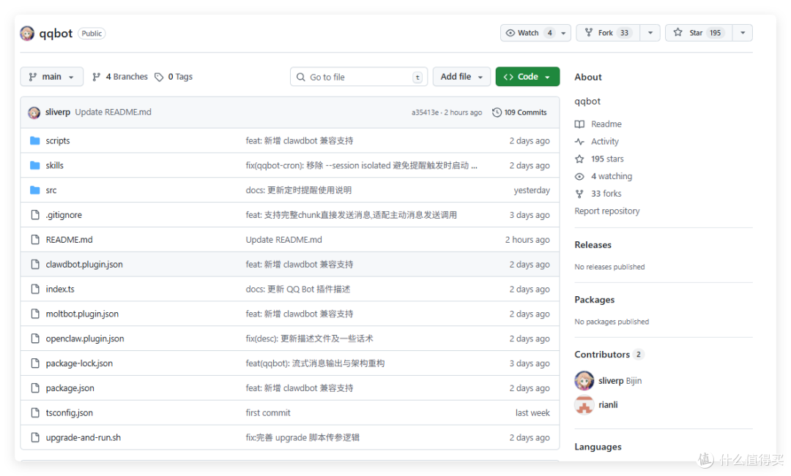
Task: Open the Report repository link
Action: 607,211
